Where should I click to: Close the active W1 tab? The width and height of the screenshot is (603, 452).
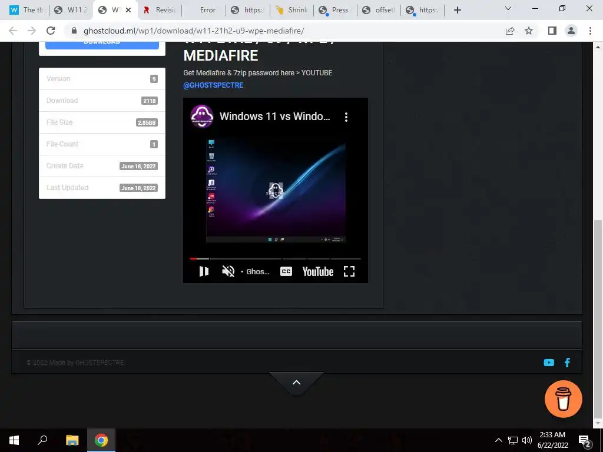point(128,10)
